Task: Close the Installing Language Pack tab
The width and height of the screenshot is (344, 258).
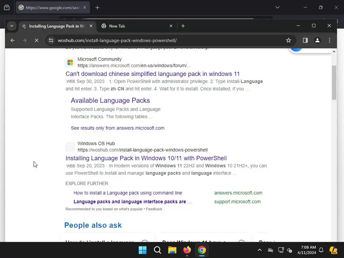Action: 91,26
